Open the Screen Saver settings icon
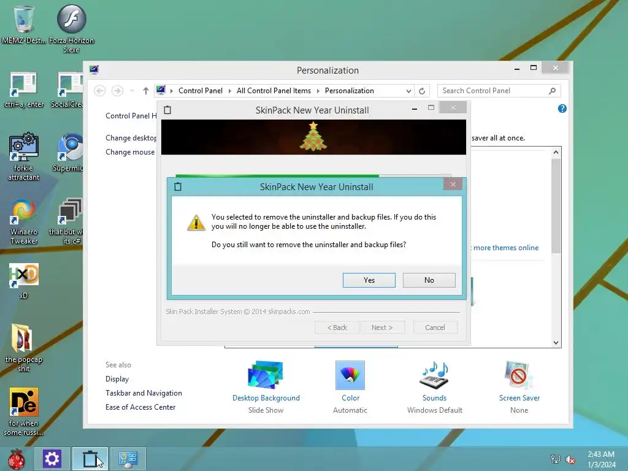Image resolution: width=628 pixels, height=471 pixels. [x=519, y=387]
